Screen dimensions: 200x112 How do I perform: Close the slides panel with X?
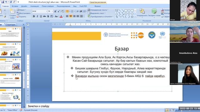tap(23, 25)
